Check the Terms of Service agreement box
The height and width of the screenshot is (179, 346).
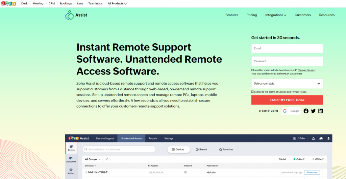point(252,91)
